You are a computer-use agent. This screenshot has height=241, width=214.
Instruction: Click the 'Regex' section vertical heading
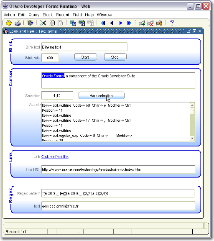coord(10,195)
